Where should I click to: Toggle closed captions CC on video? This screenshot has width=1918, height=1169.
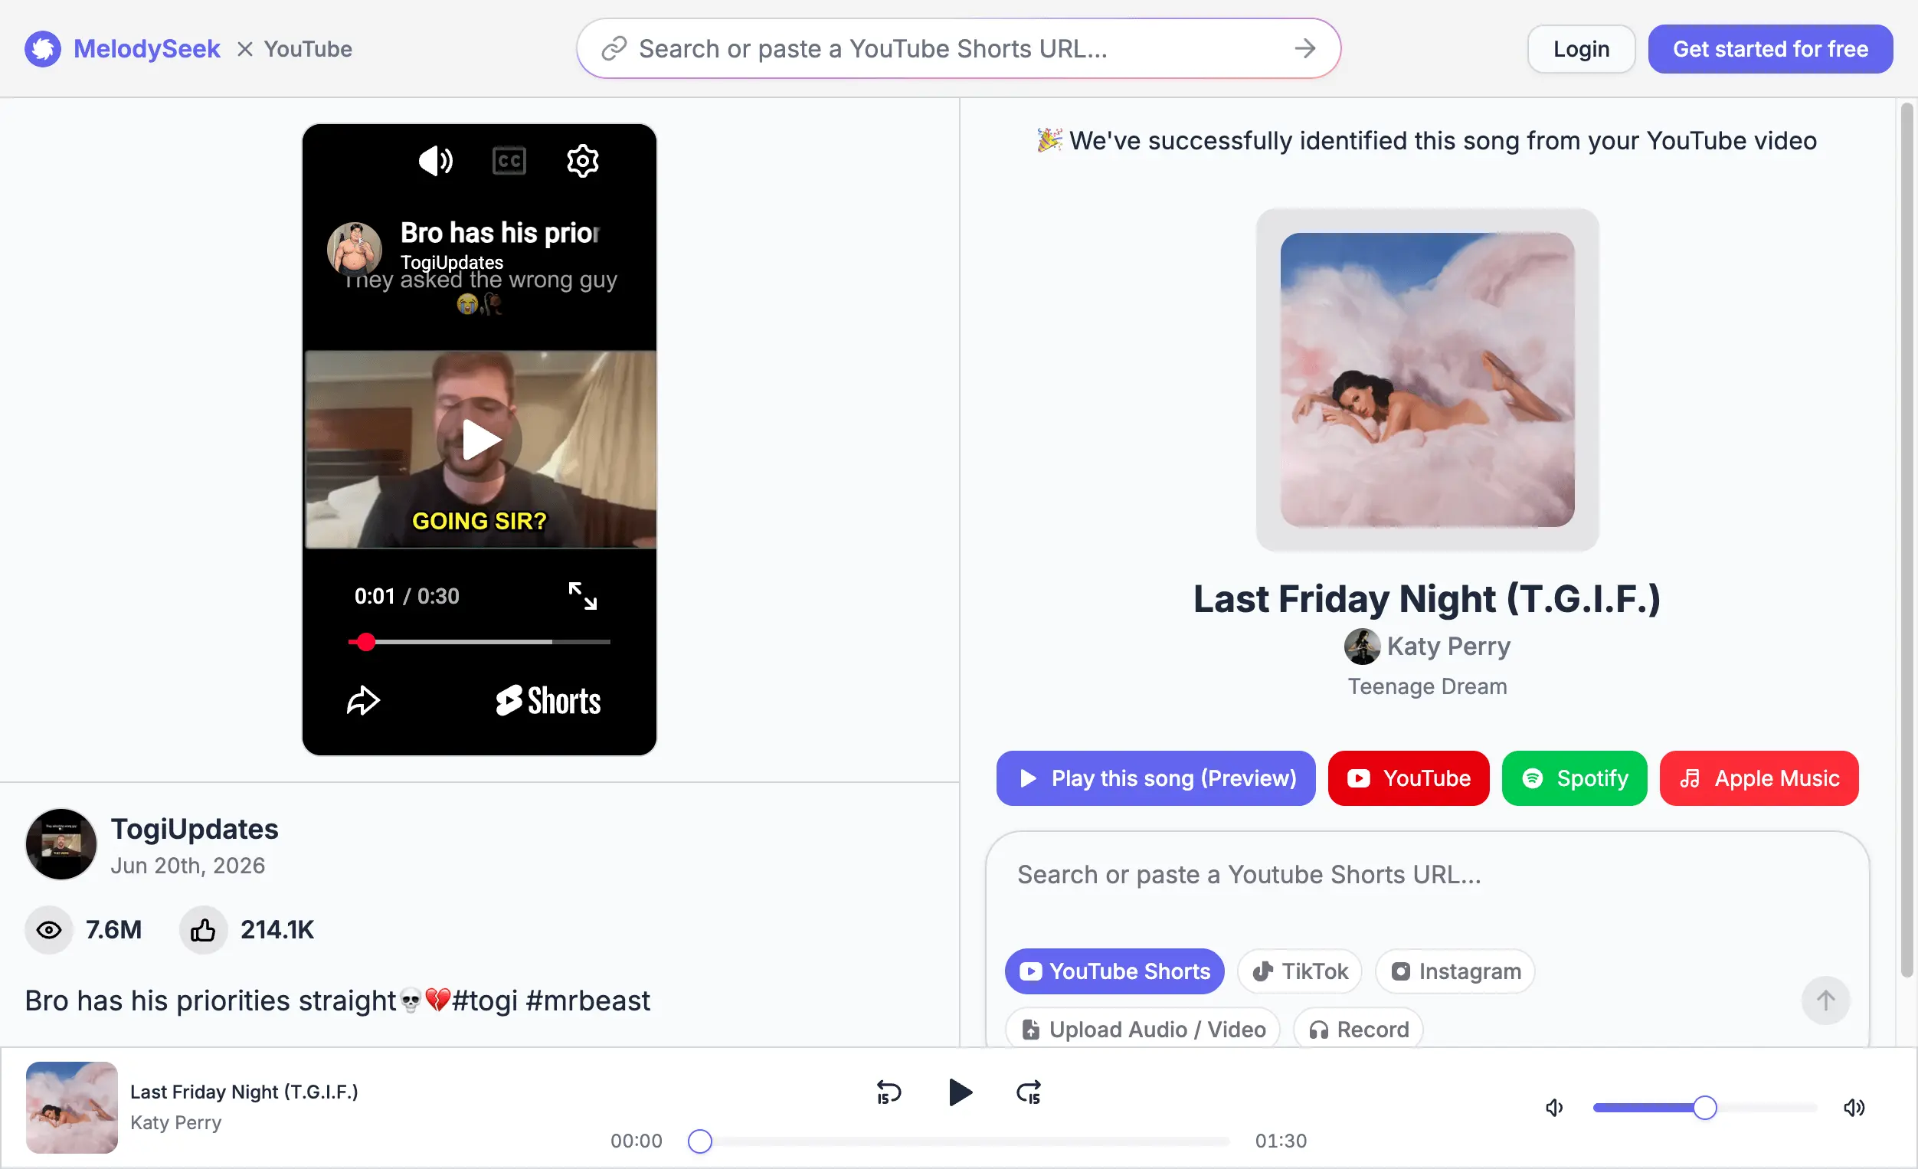pos(509,161)
